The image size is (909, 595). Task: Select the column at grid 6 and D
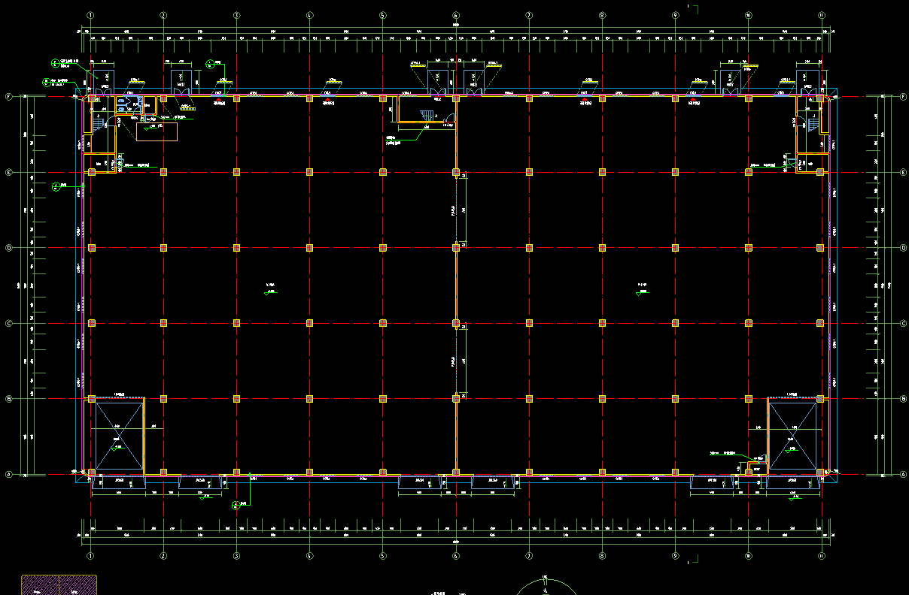coord(455,247)
